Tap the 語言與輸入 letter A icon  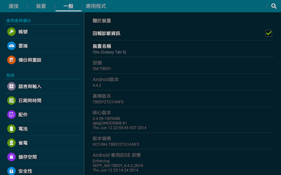(x=11, y=87)
